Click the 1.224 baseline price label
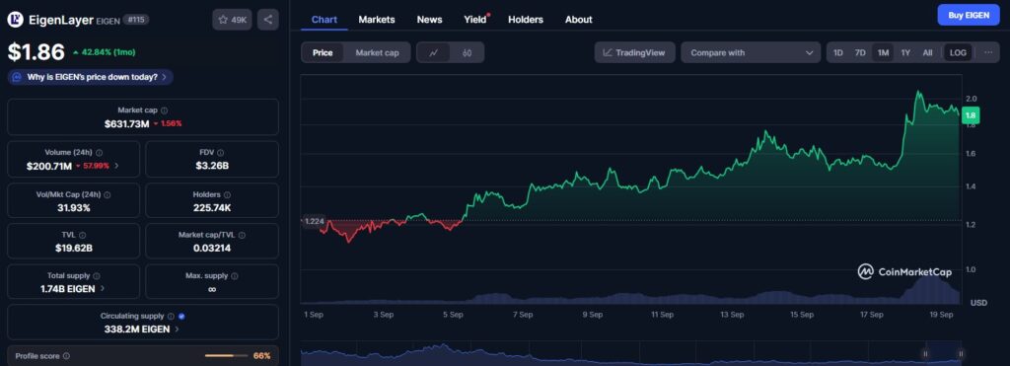 315,221
